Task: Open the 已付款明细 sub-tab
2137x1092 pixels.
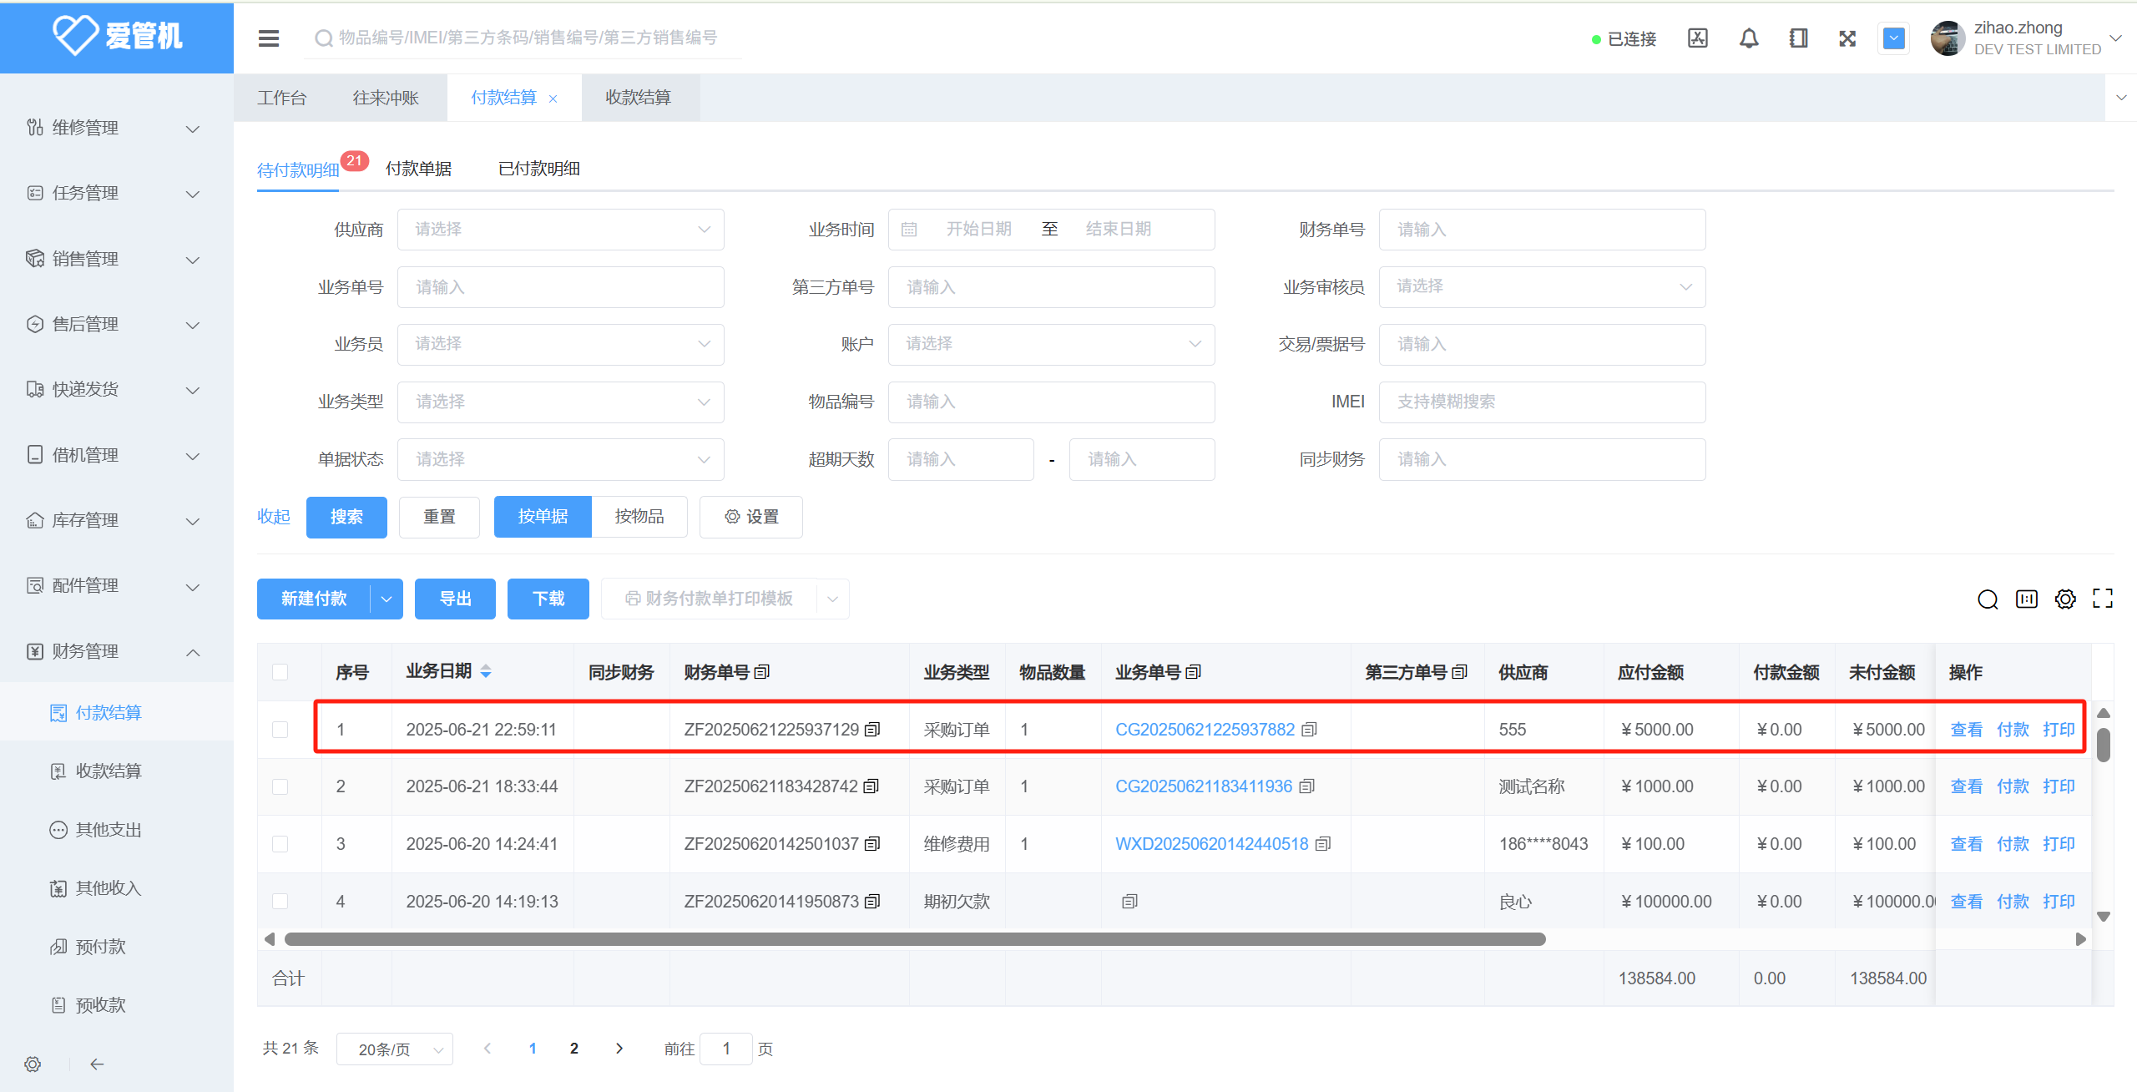Action: click(x=539, y=169)
